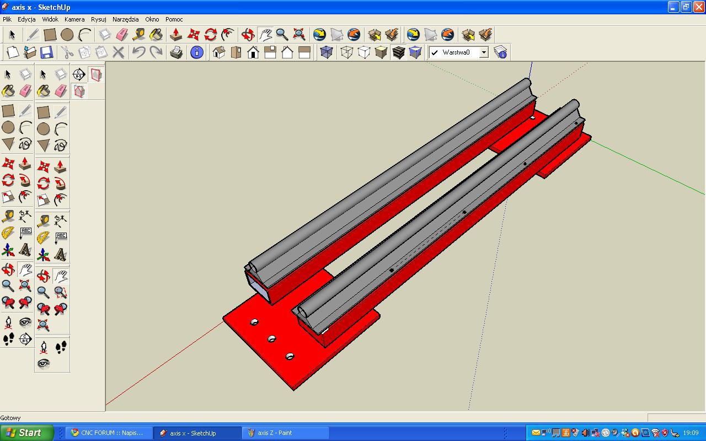Image resolution: width=706 pixels, height=441 pixels.
Task: Select the Line pencil tool in top toolbar
Action: (33, 35)
